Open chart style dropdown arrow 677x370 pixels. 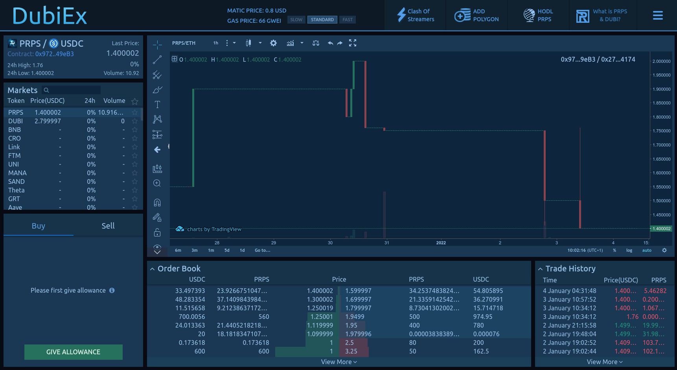[260, 43]
